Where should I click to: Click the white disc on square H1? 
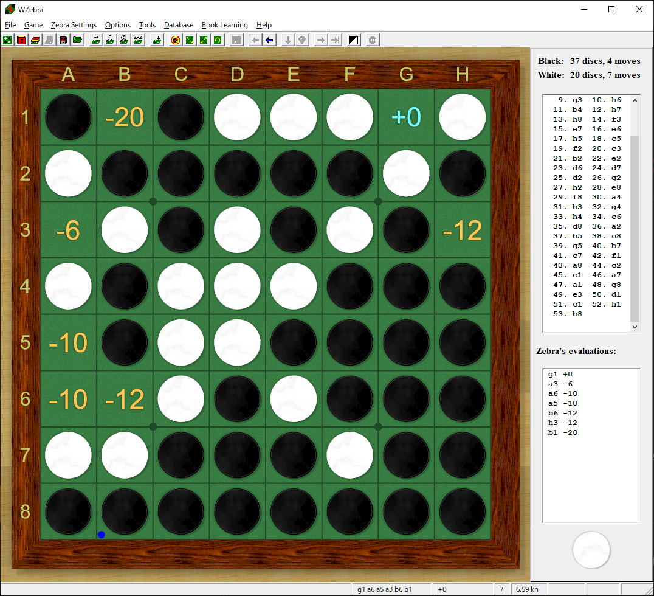pos(463,117)
